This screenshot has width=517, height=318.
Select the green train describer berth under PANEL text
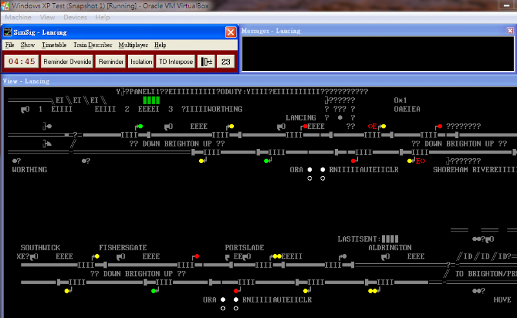[x=151, y=100]
